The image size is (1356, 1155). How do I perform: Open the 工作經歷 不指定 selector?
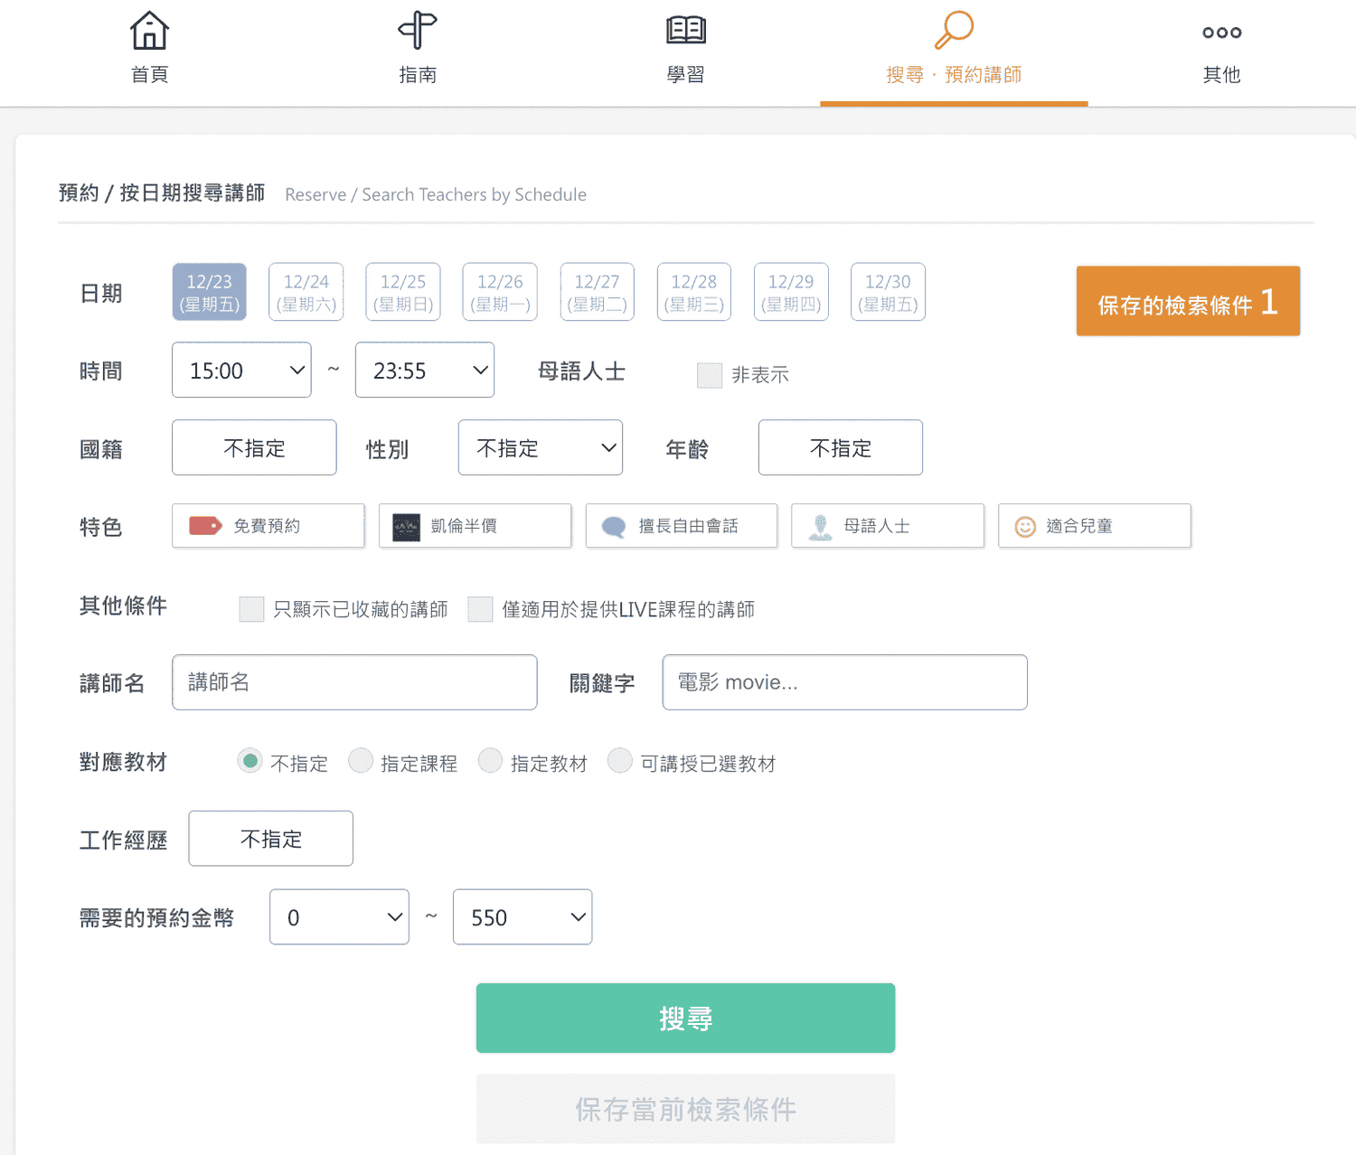pos(271,839)
